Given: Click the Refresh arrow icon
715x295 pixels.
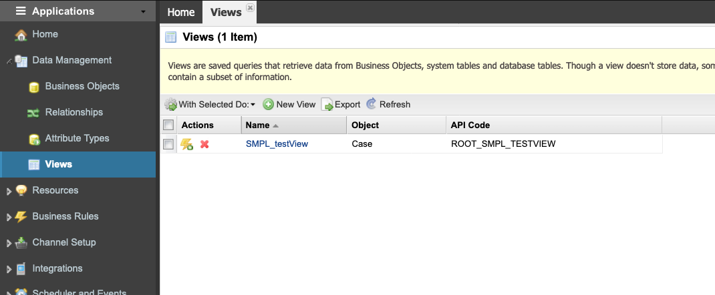Looking at the screenshot, I should [372, 104].
